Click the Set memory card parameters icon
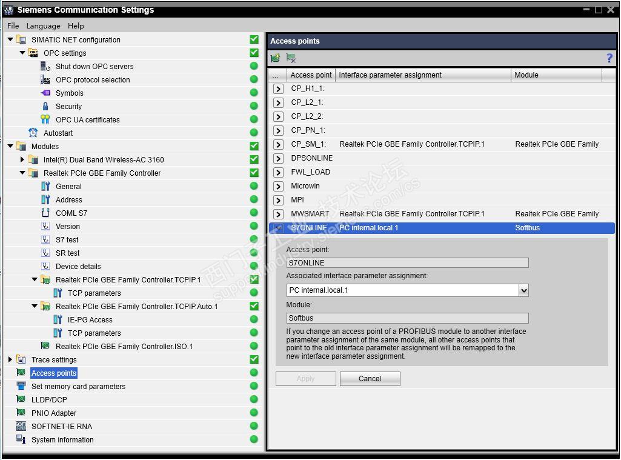This screenshot has height=460, width=621. point(21,386)
